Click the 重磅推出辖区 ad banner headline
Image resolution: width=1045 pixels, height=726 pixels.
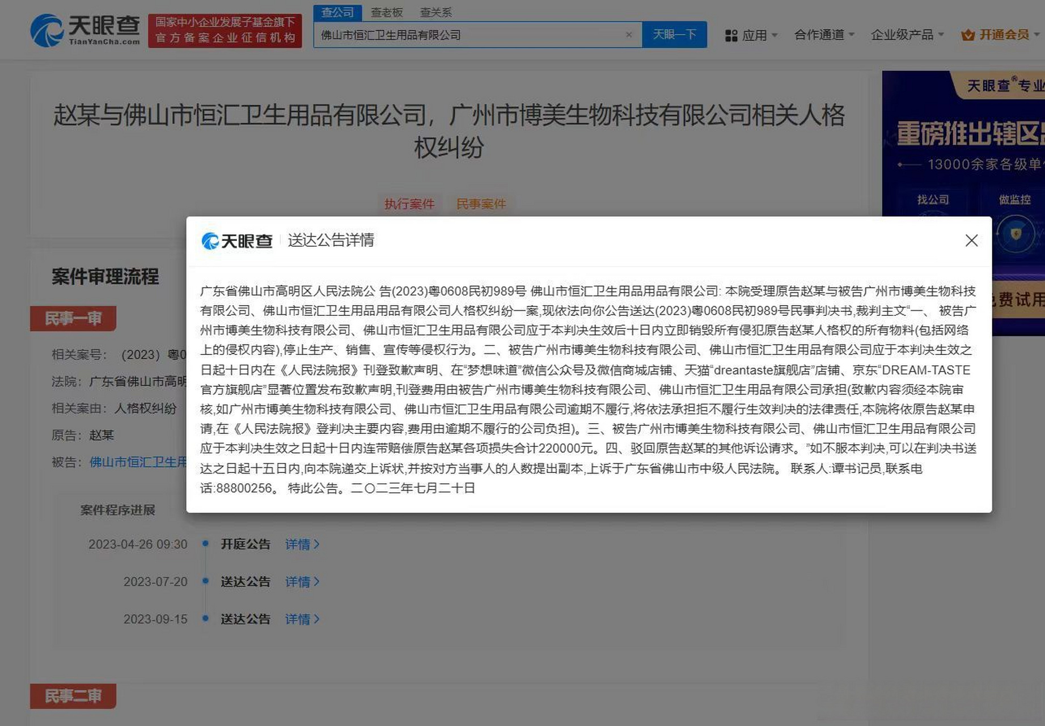(971, 133)
